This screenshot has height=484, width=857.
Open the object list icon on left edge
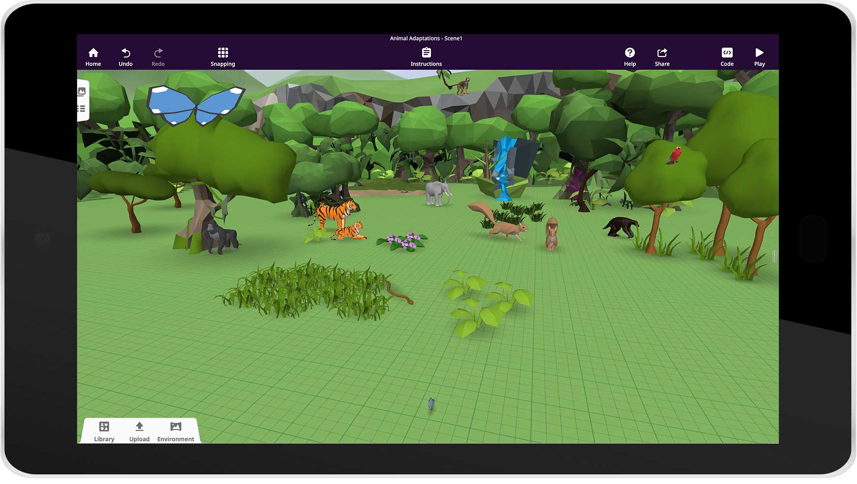point(82,109)
